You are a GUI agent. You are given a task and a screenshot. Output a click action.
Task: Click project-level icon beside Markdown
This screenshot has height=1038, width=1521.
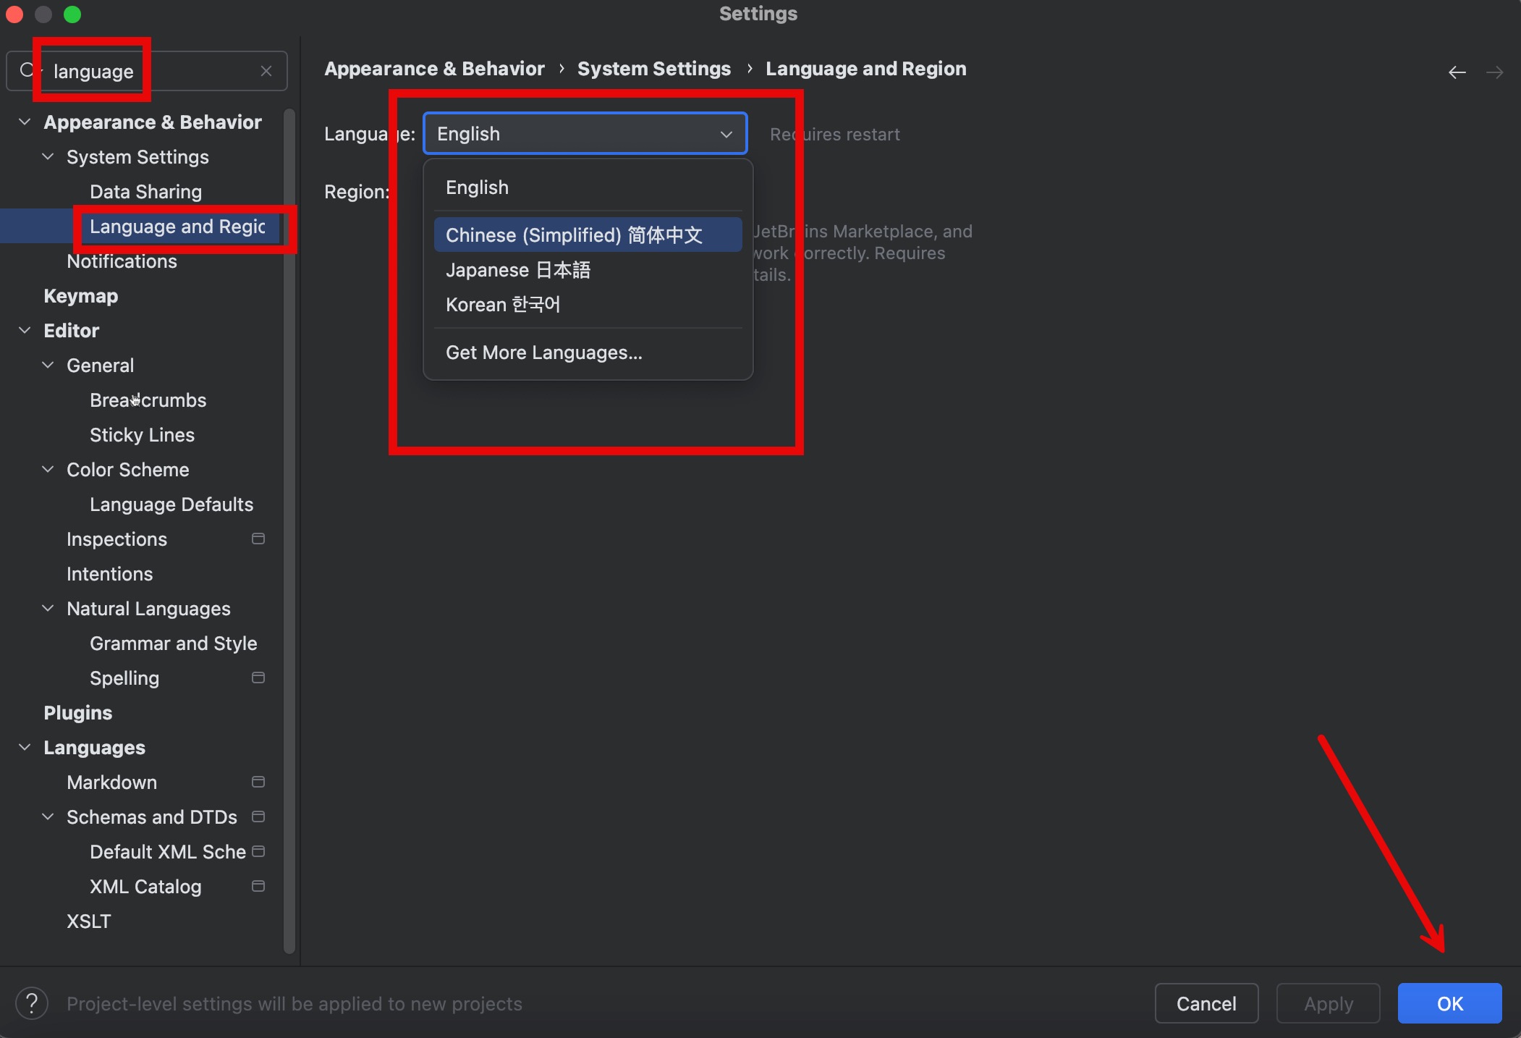[258, 782]
